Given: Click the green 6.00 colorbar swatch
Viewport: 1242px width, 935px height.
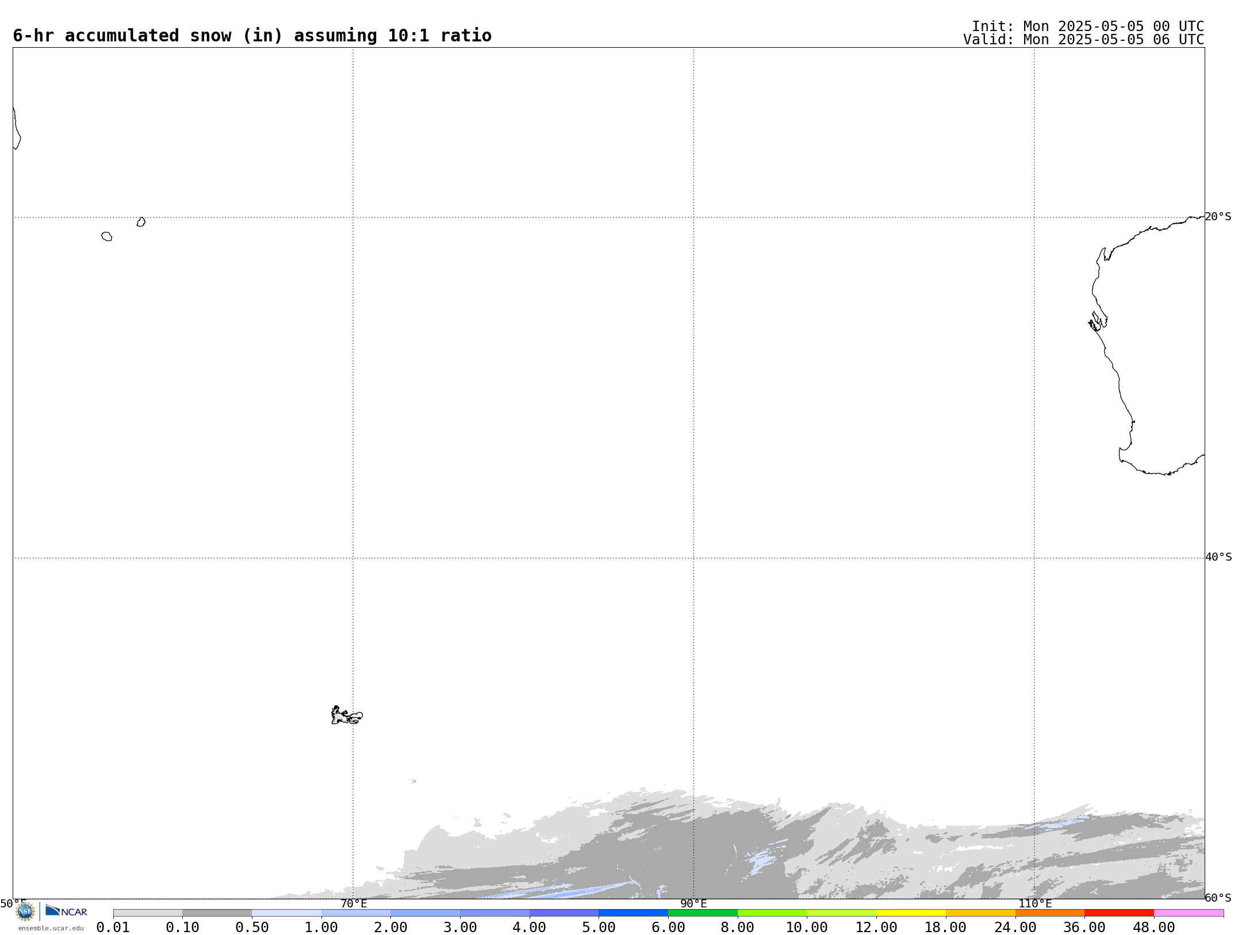Looking at the screenshot, I should point(703,913).
